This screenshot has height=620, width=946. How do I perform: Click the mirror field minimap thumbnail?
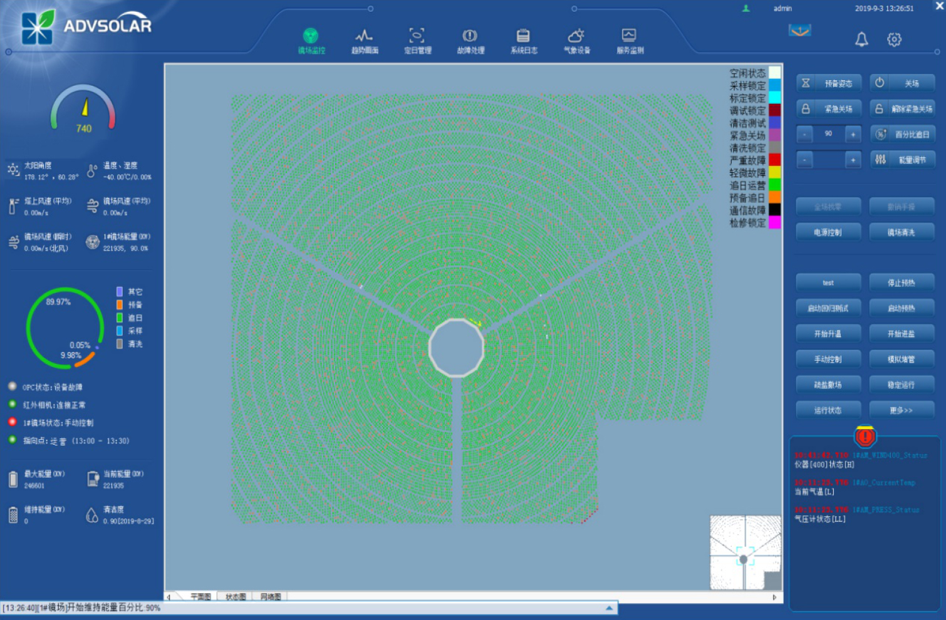(745, 552)
